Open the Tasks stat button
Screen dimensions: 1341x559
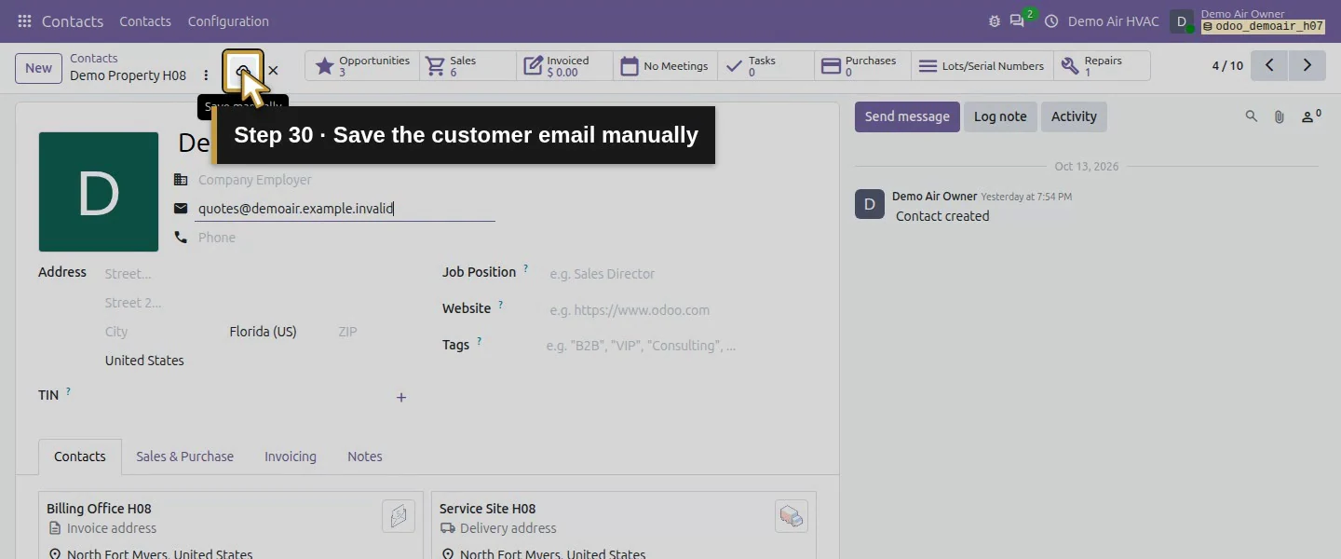coord(765,66)
